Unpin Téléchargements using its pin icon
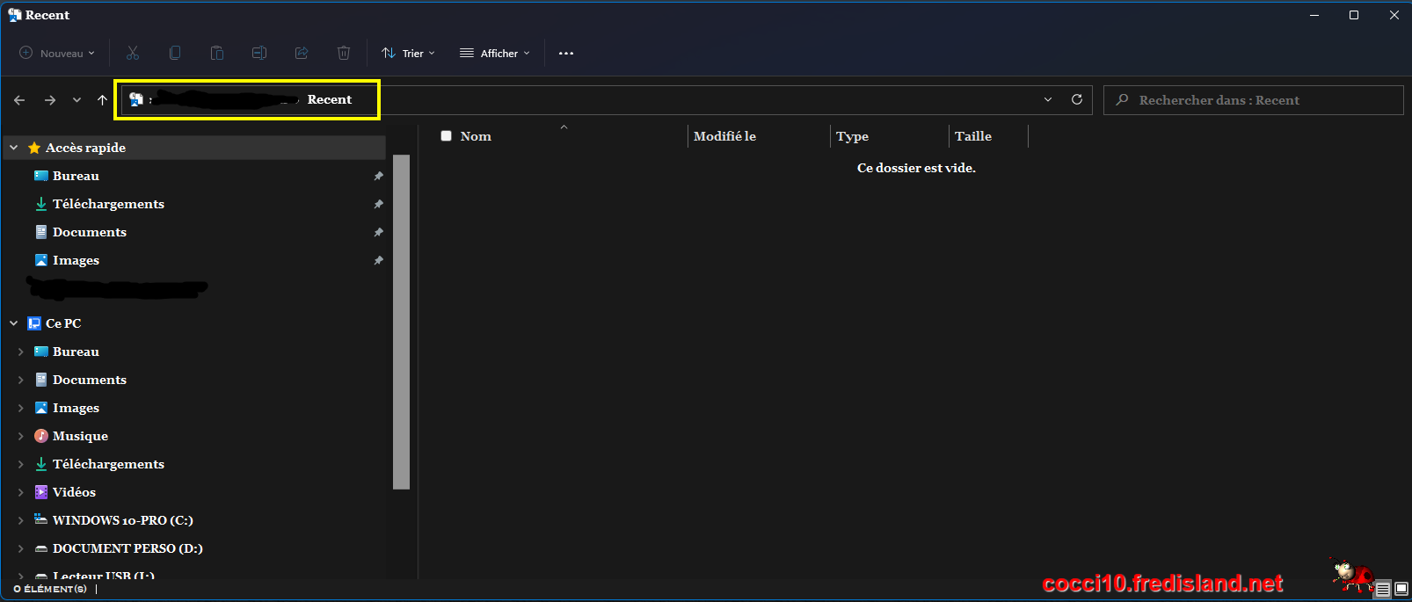 378,204
